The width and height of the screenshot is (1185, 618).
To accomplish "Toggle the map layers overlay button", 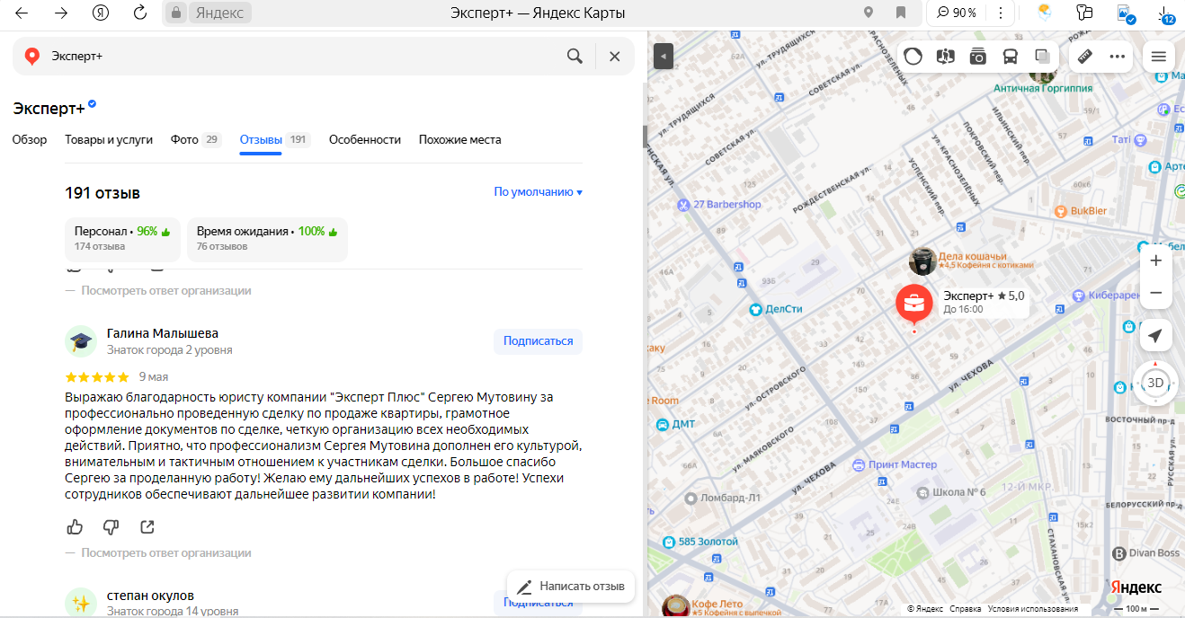I will (x=1042, y=57).
